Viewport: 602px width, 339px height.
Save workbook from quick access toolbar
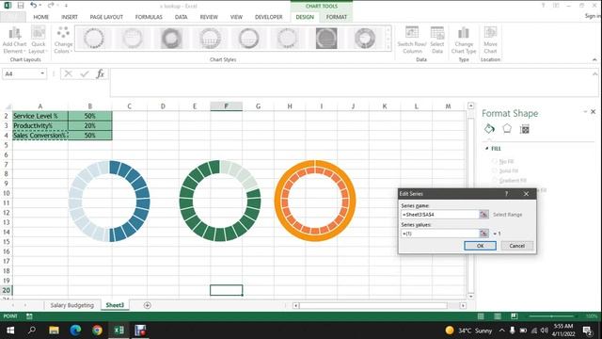click(21, 6)
